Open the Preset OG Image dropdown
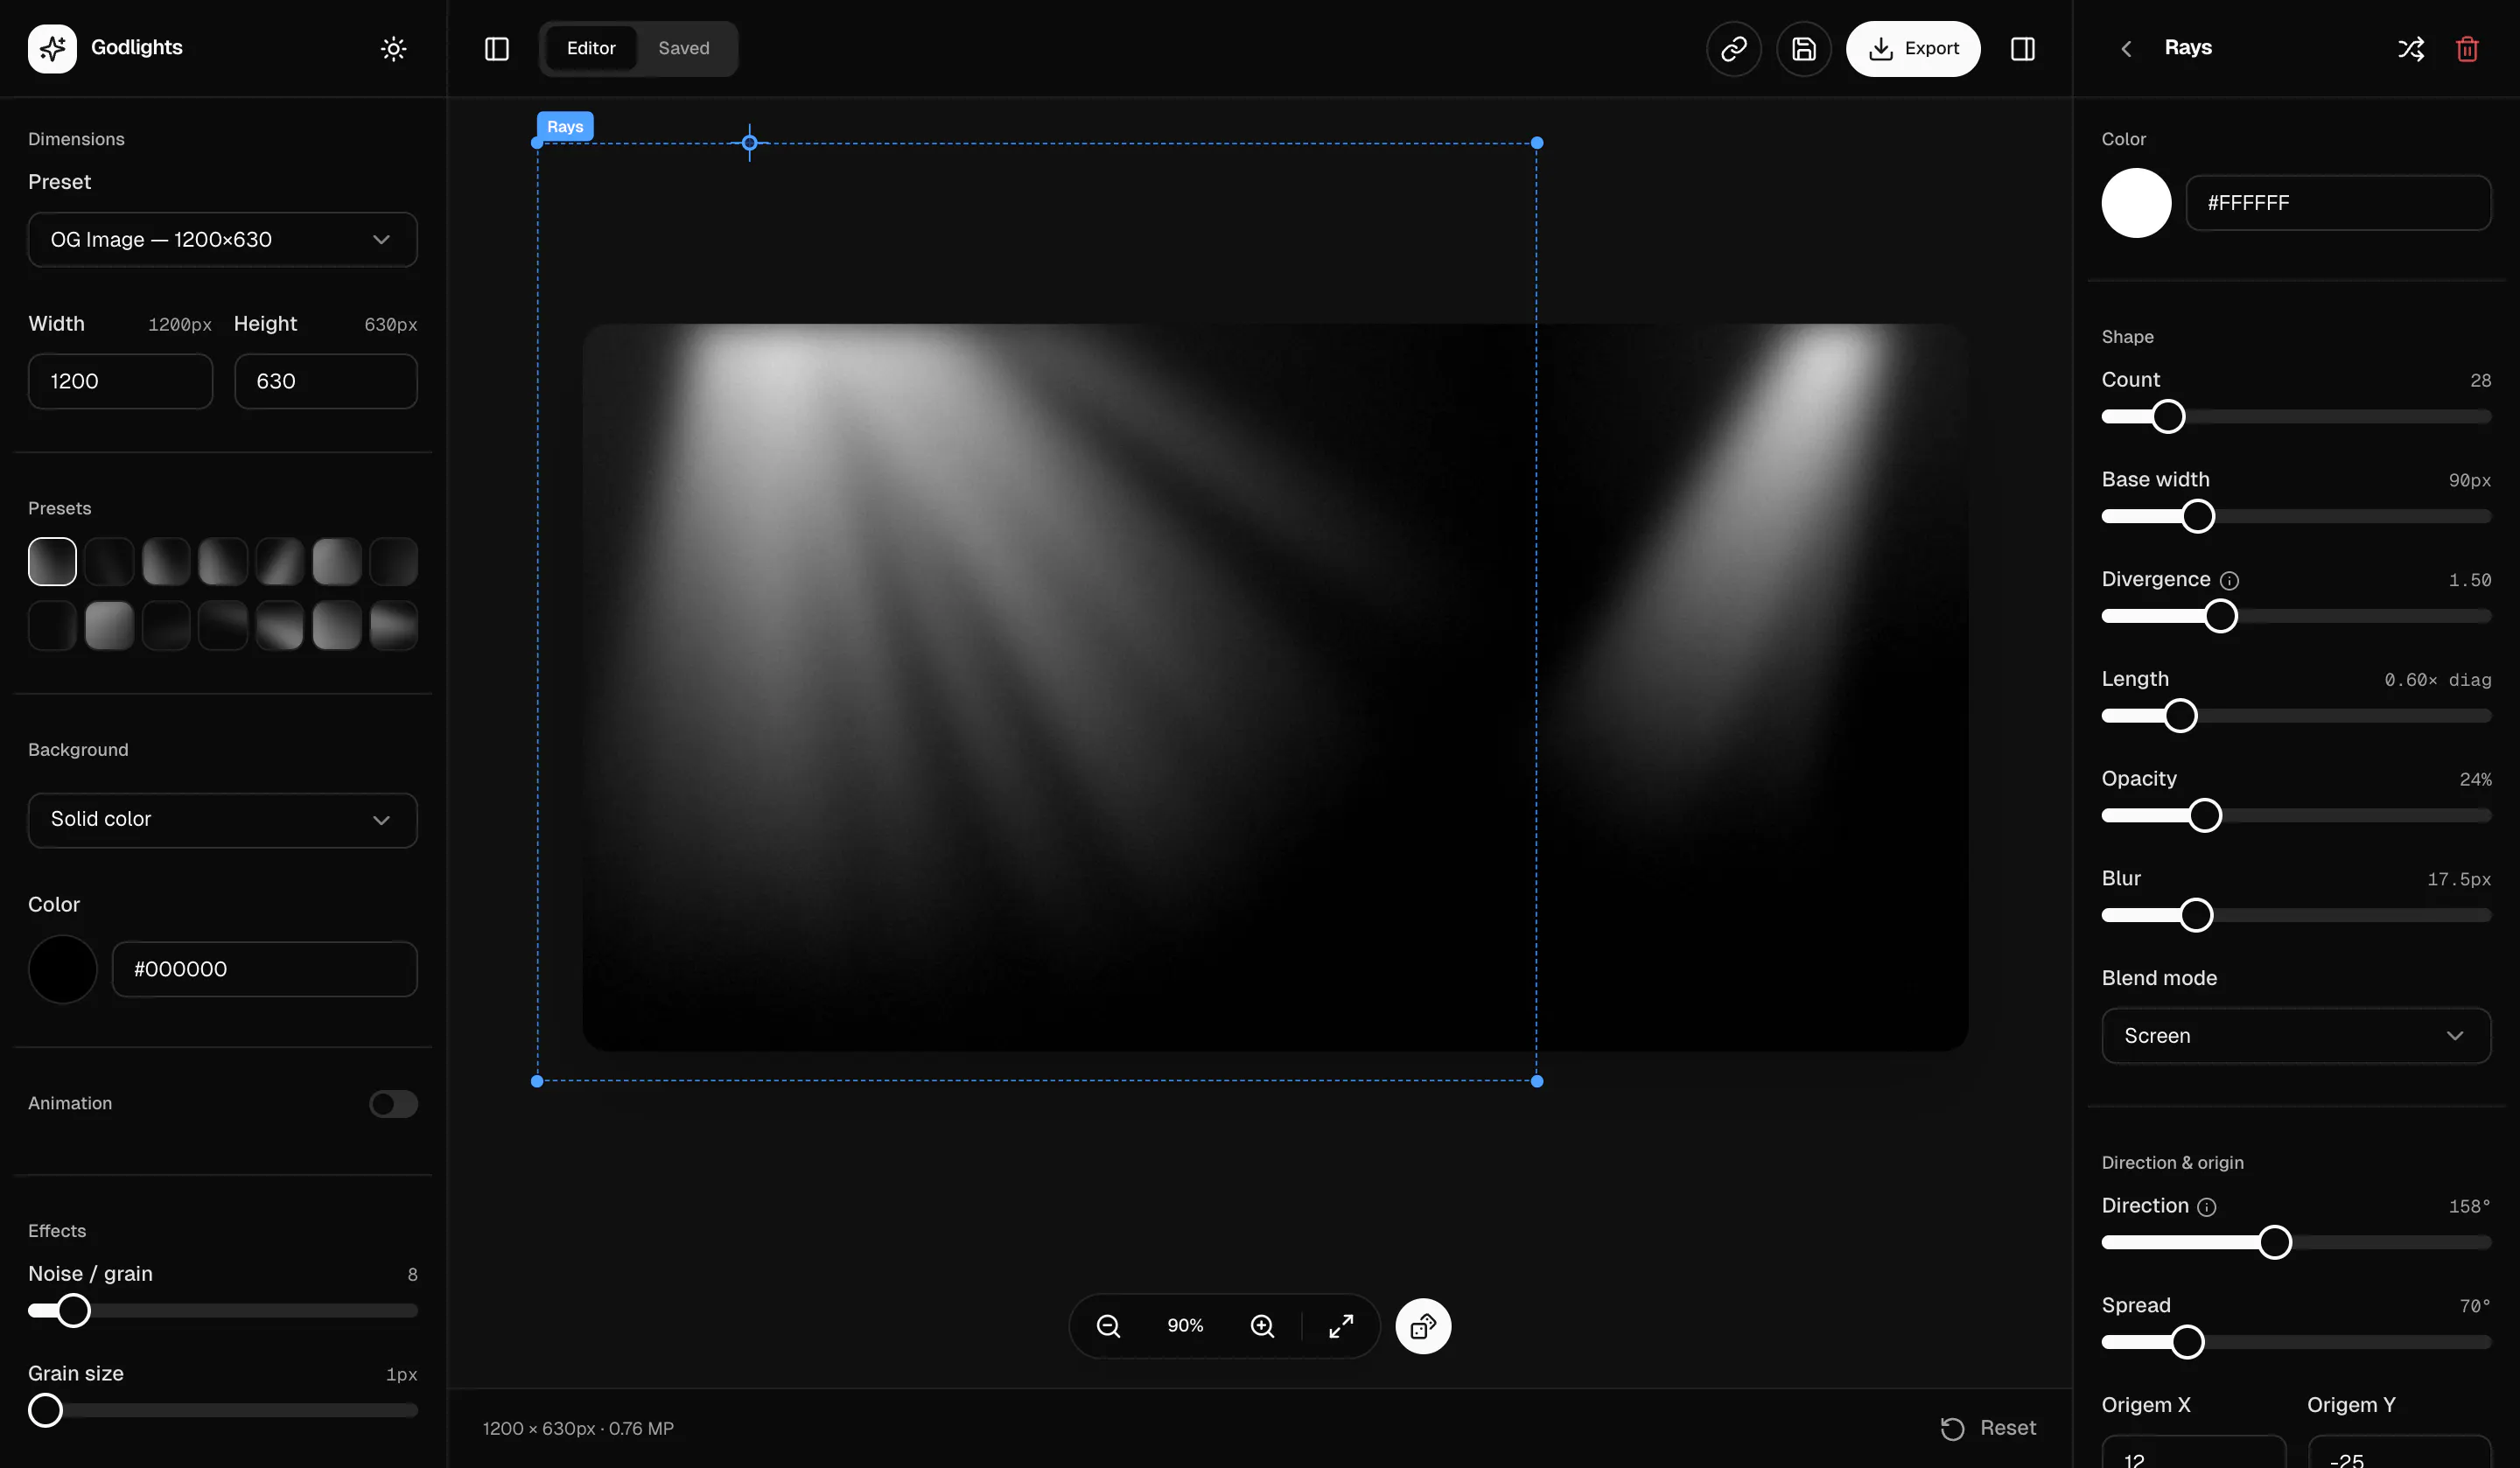The width and height of the screenshot is (2520, 1468). click(x=223, y=240)
